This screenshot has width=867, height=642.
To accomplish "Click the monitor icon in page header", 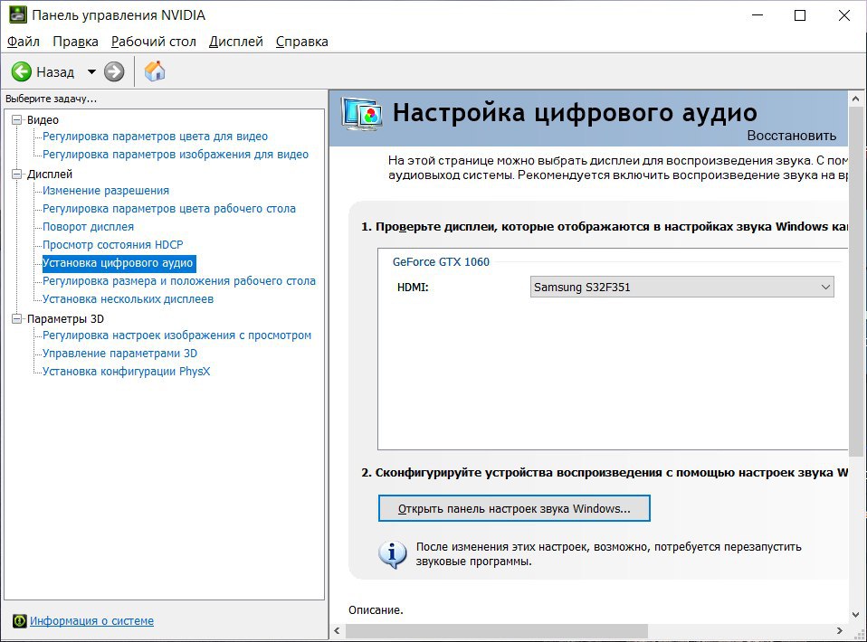I will tap(361, 114).
